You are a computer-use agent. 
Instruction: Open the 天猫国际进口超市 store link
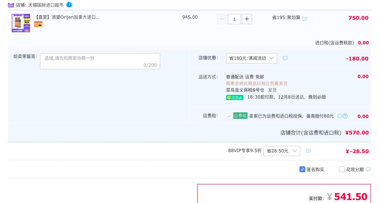45,5
